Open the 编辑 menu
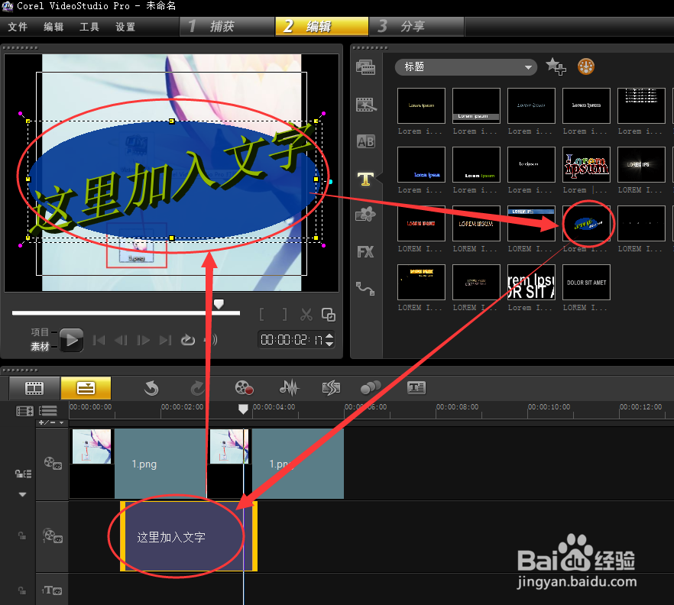This screenshot has height=605, width=674. 53,27
